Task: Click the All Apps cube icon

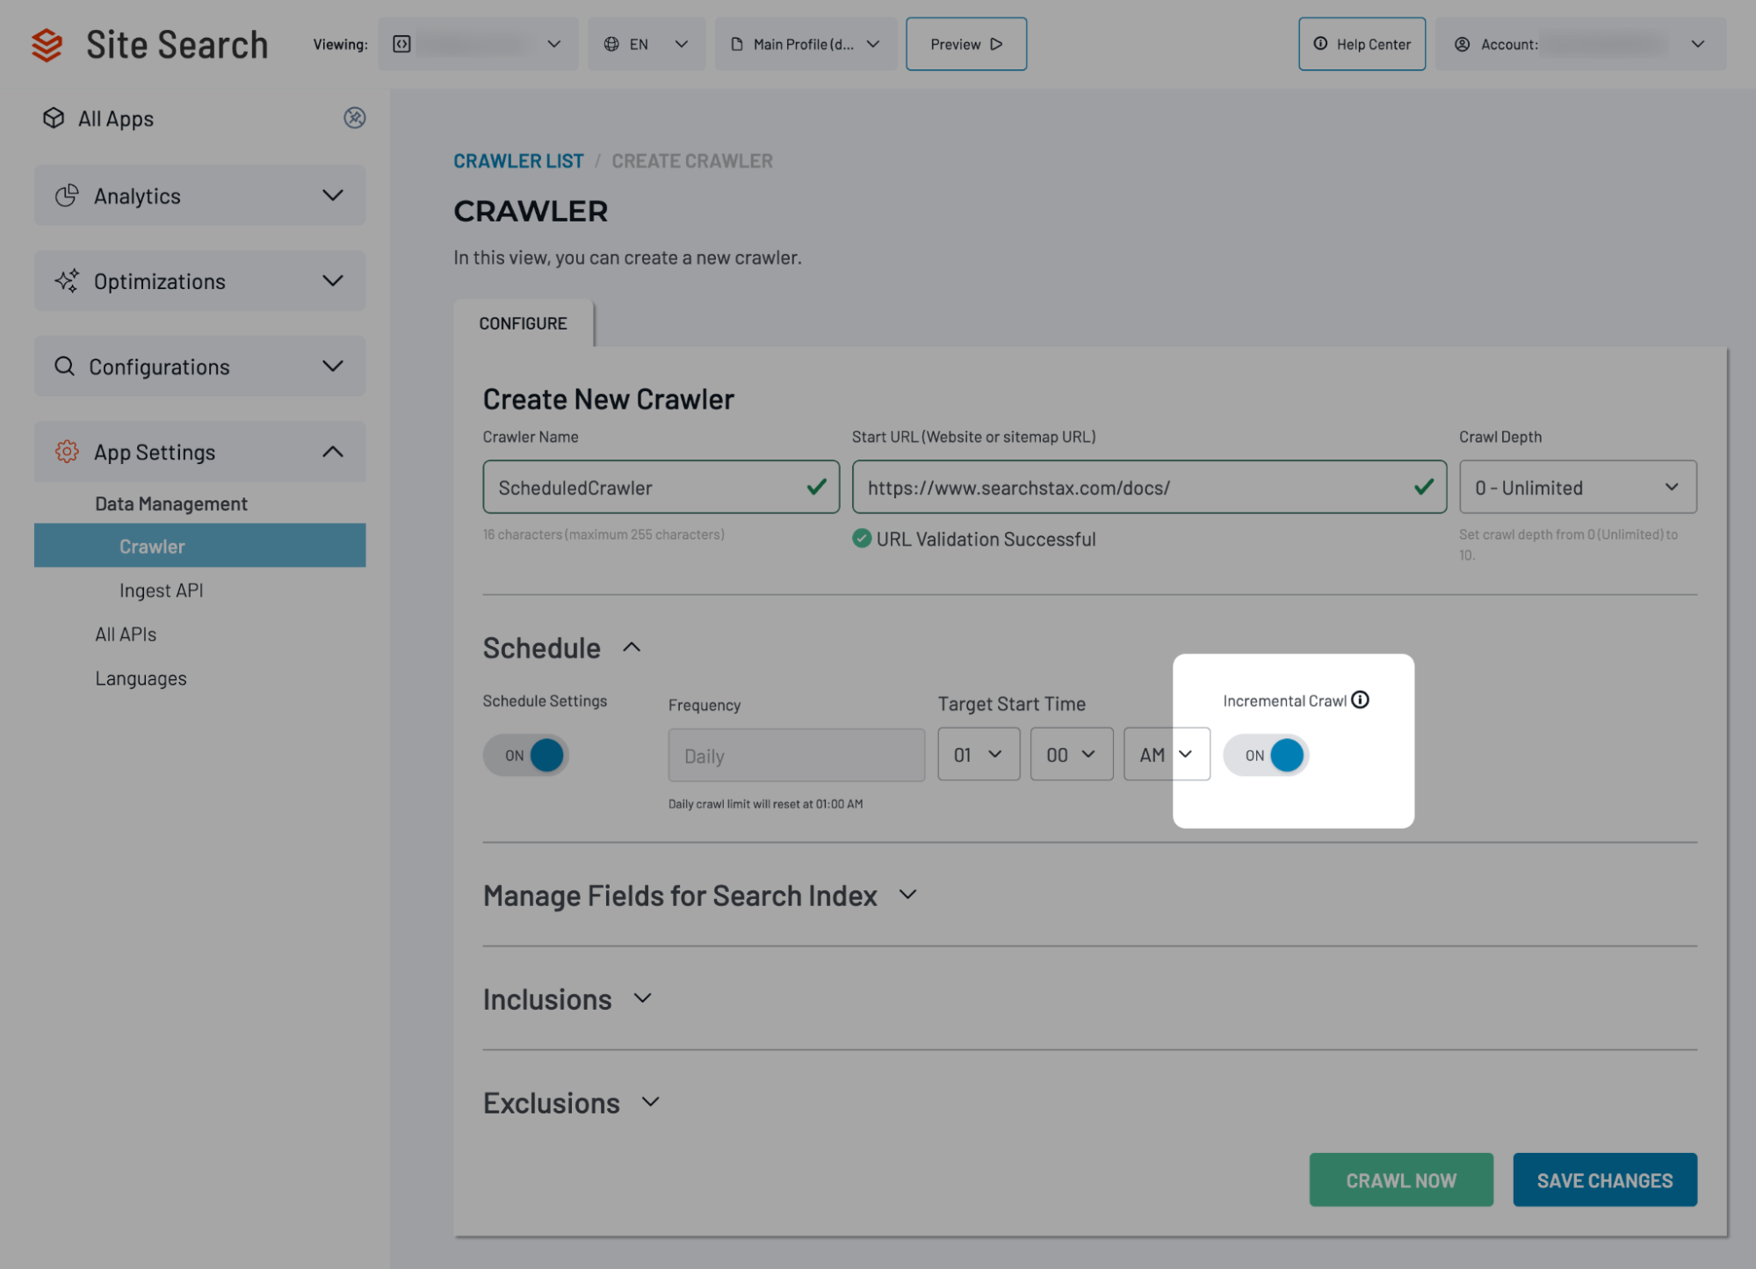Action: point(54,118)
